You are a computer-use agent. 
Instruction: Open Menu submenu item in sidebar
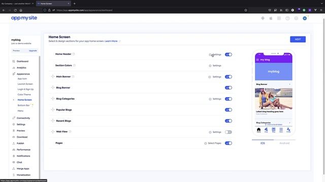[x=20, y=111]
